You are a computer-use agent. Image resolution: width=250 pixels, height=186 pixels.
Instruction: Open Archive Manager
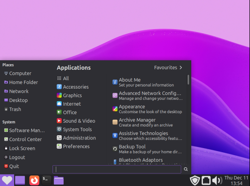(x=147, y=122)
